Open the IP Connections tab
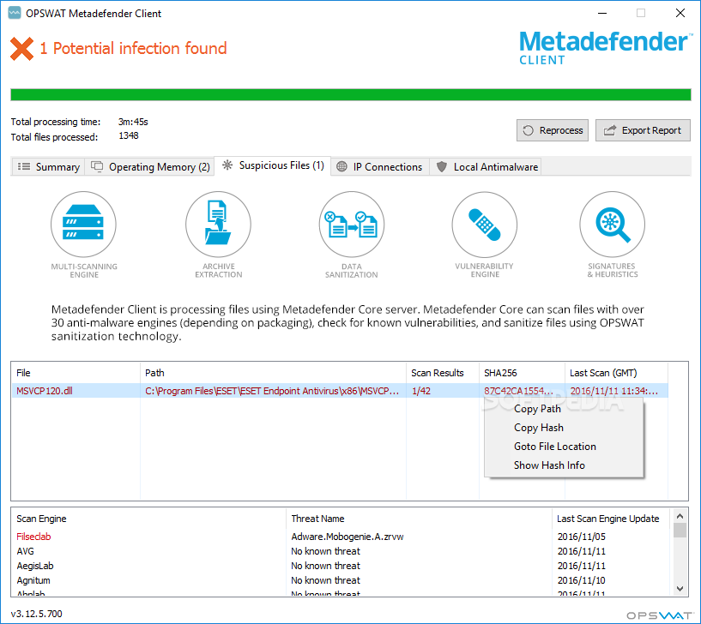 [380, 166]
